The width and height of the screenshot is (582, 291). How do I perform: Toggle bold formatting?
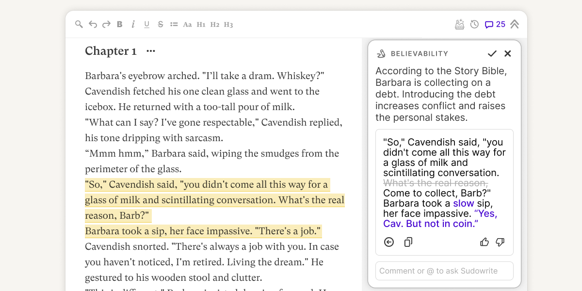(120, 24)
